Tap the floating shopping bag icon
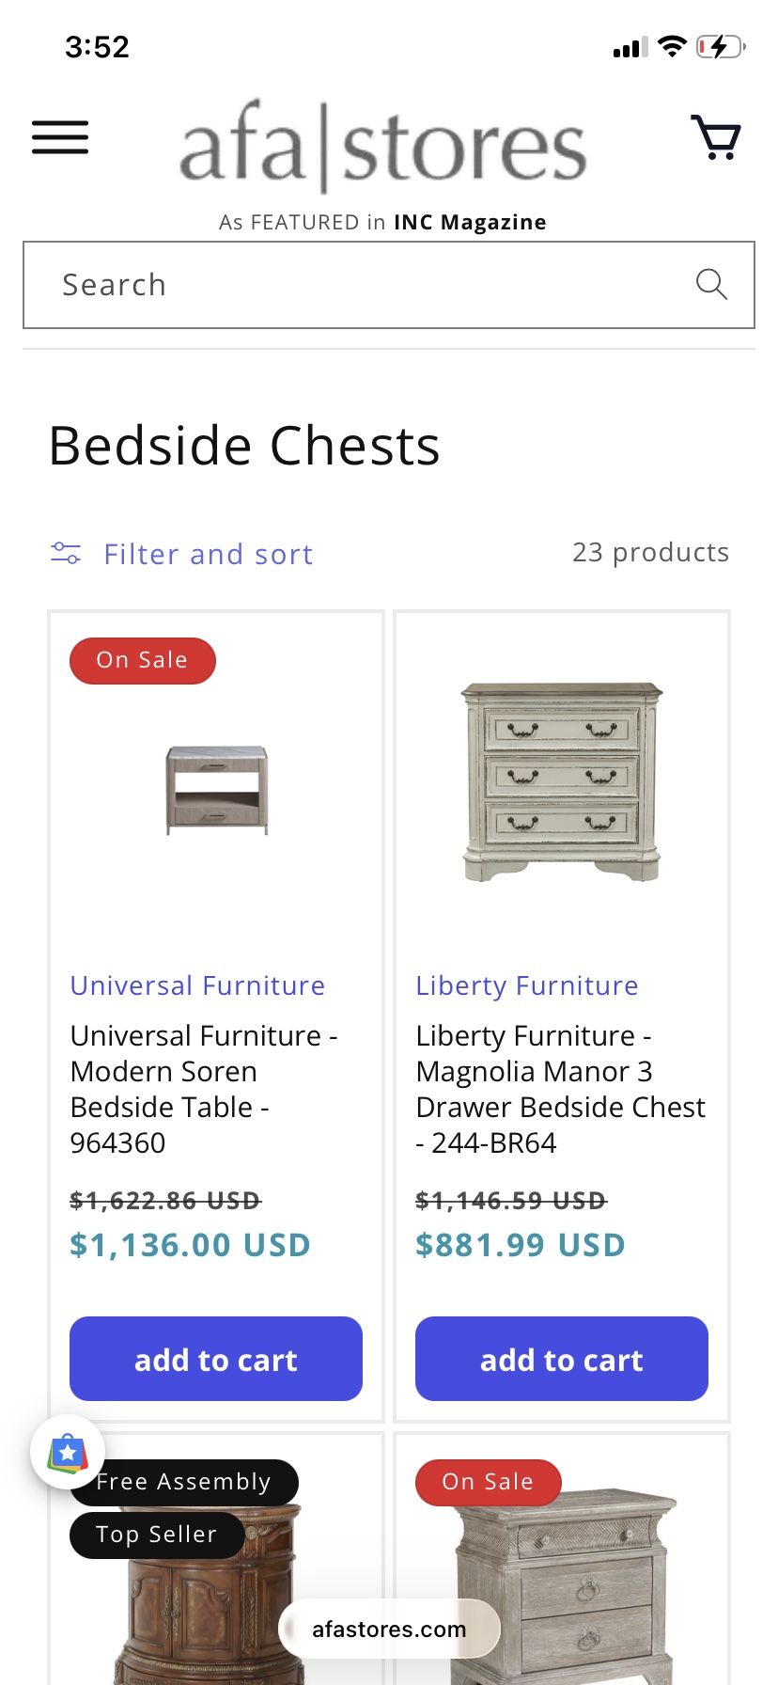Image resolution: width=778 pixels, height=1685 pixels. click(67, 1452)
